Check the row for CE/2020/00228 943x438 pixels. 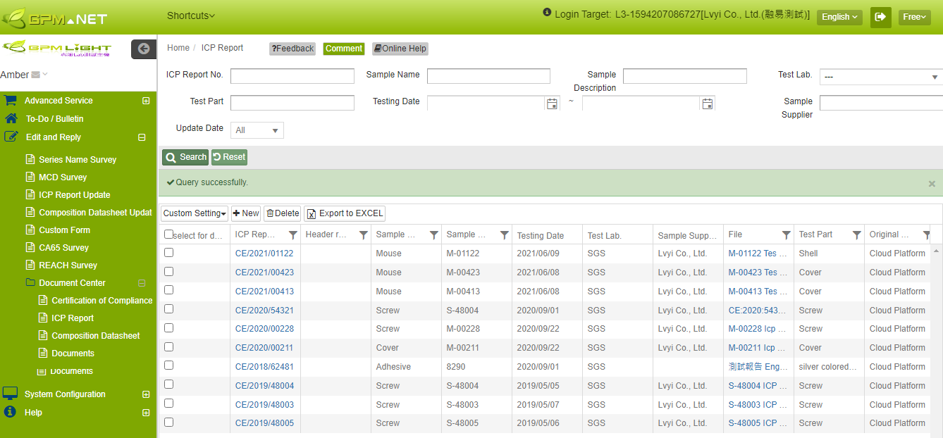point(168,327)
